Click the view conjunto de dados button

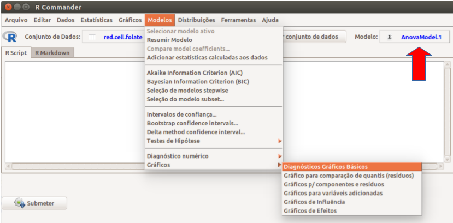coord(314,37)
